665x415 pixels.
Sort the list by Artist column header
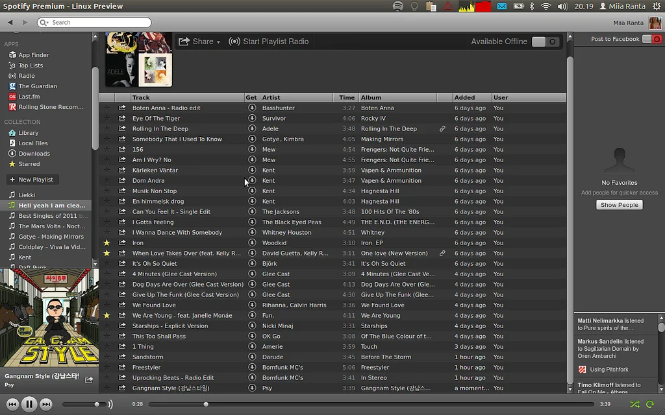[296, 97]
